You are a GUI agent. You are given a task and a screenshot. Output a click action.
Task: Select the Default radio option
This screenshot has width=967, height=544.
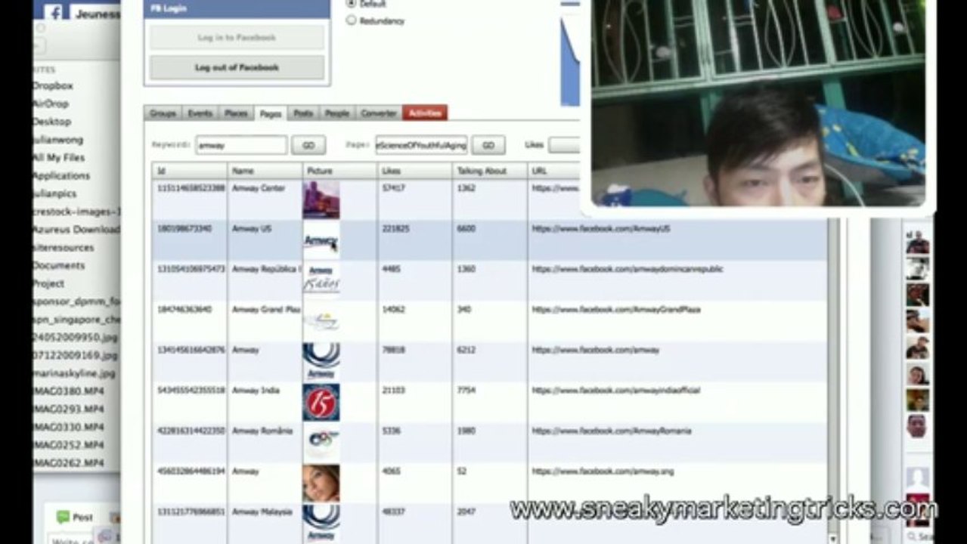point(351,4)
